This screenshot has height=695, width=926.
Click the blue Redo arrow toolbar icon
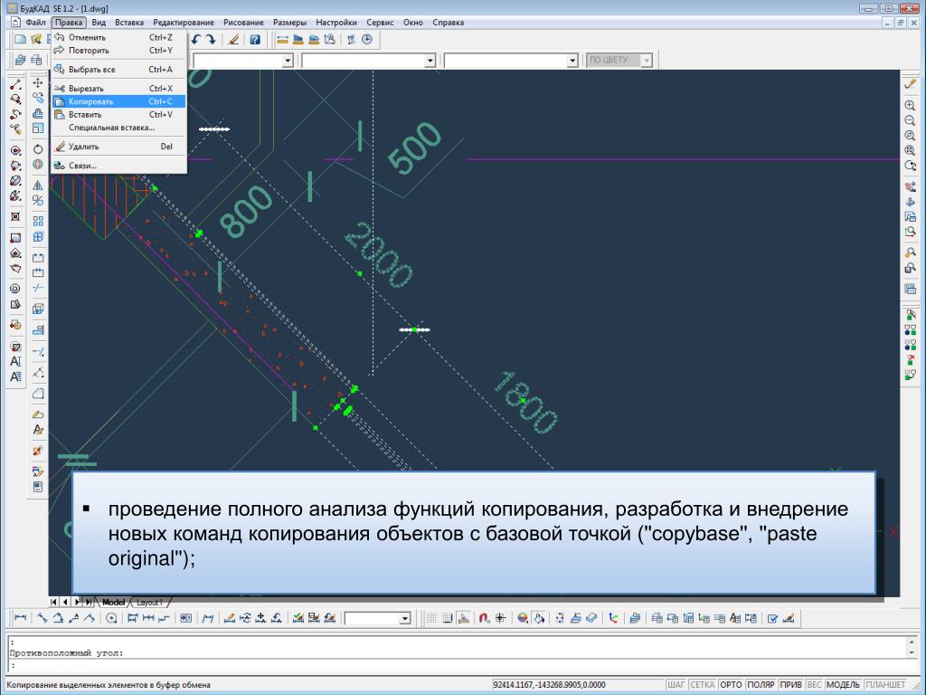(210, 40)
